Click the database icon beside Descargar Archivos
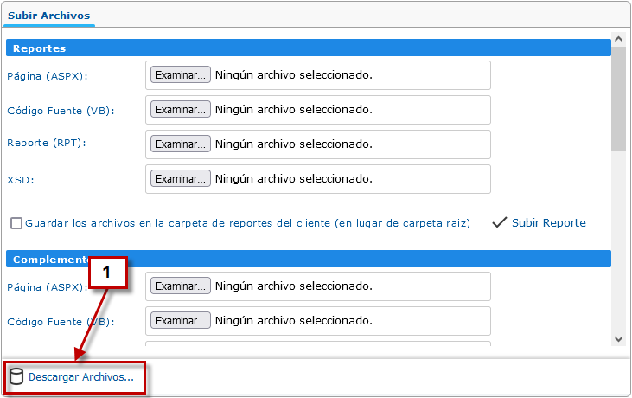 click(x=16, y=376)
